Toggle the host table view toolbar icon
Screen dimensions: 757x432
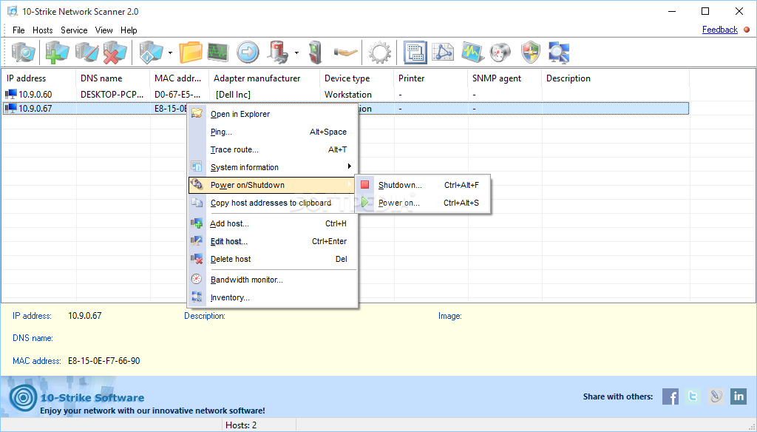coord(415,53)
